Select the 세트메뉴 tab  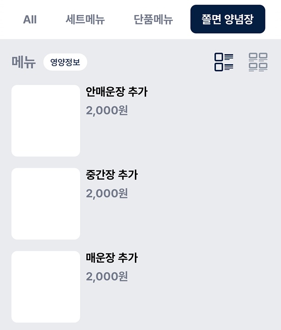85,20
